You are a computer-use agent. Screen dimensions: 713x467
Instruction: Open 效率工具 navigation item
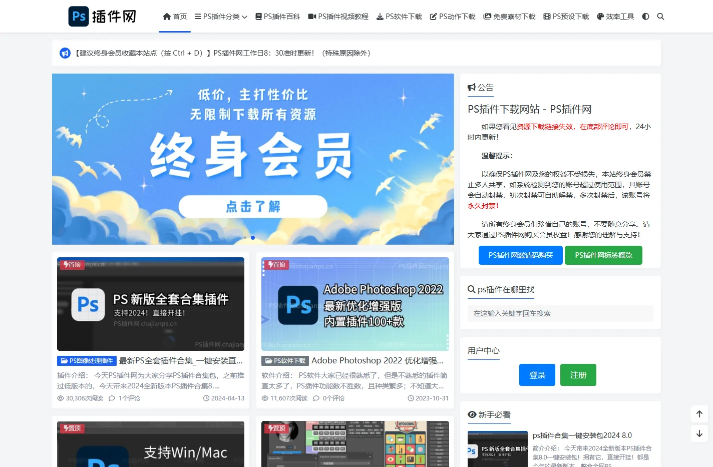click(x=615, y=17)
